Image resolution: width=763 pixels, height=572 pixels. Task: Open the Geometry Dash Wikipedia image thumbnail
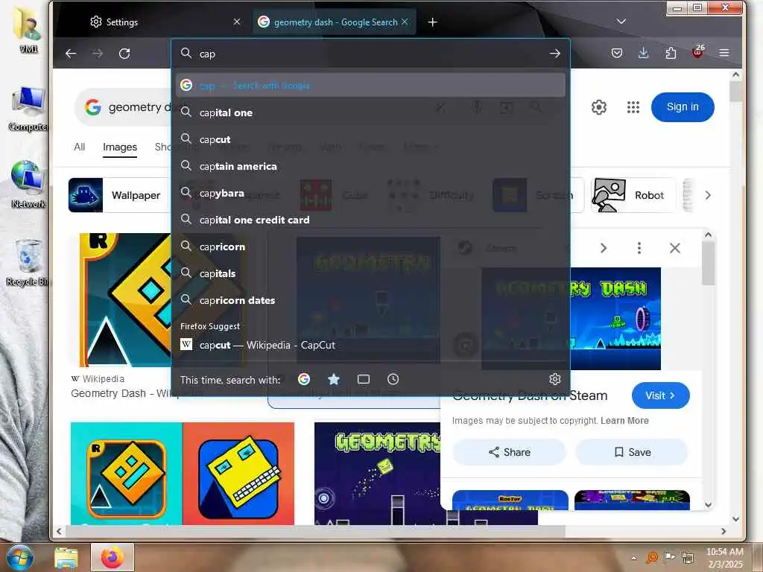click(x=124, y=300)
